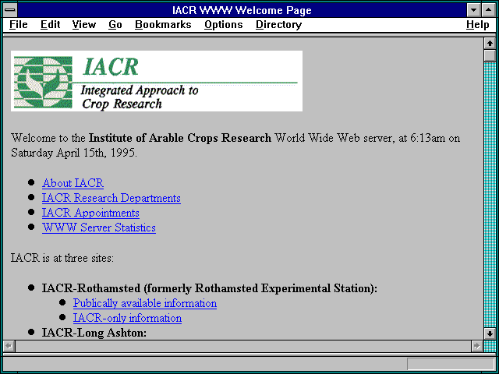Click the IACR WWW Welcome Page title bar
Screen dimensions: 499x374
(x=242, y=10)
